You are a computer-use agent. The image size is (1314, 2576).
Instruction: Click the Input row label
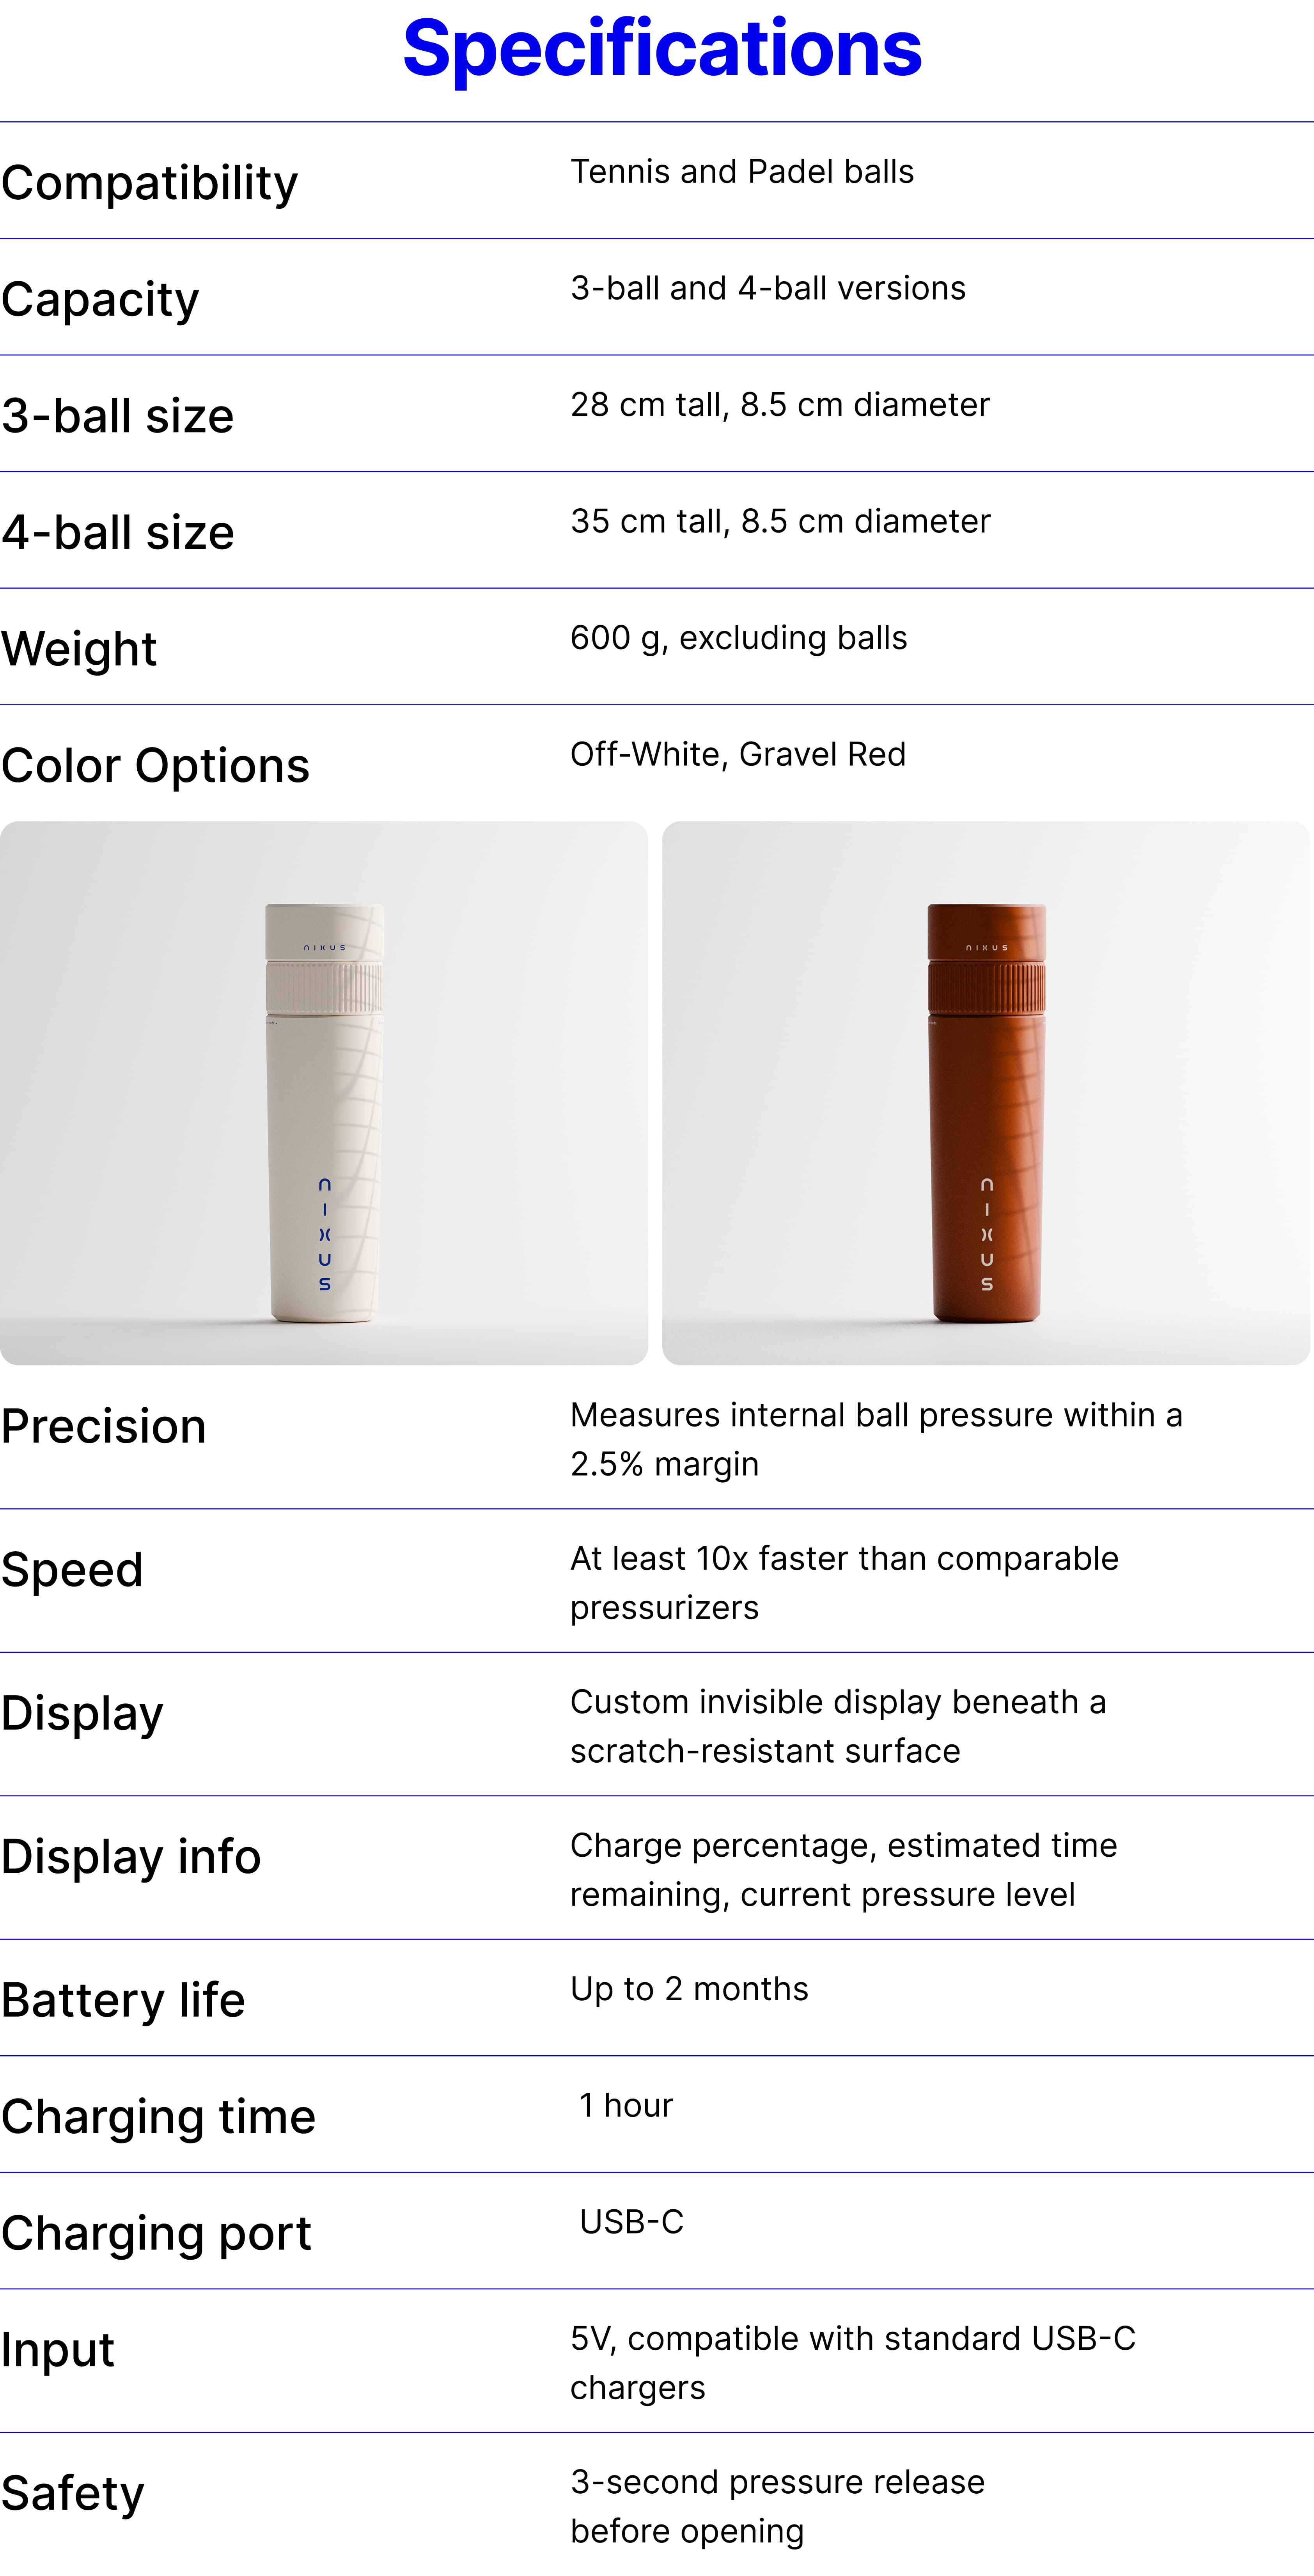58,2351
